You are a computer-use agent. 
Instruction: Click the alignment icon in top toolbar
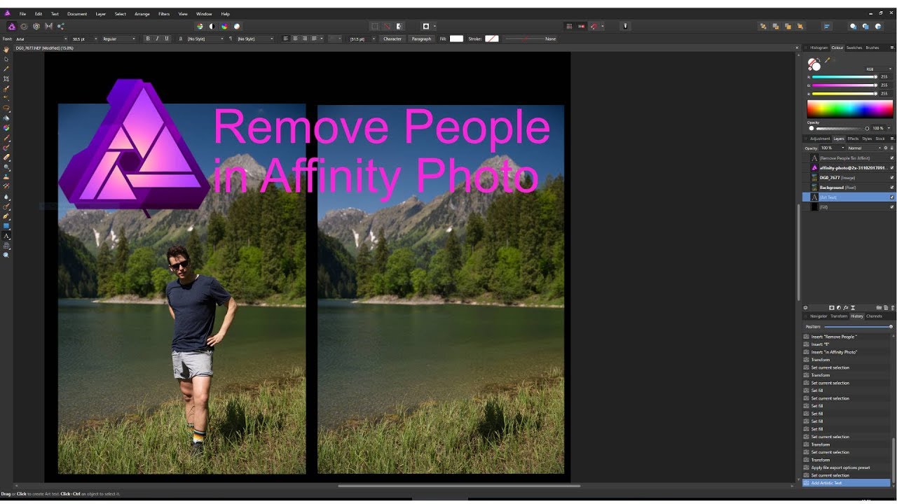coord(827,26)
